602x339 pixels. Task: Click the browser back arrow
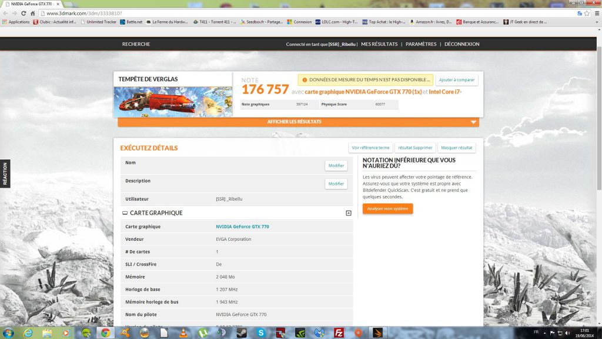click(x=5, y=13)
